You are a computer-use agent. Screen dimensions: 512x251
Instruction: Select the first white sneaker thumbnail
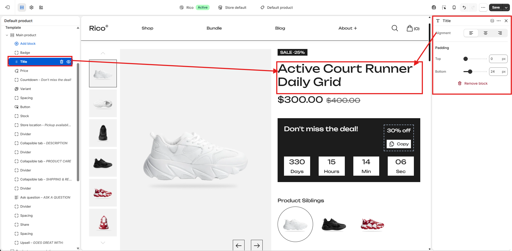[x=103, y=73]
